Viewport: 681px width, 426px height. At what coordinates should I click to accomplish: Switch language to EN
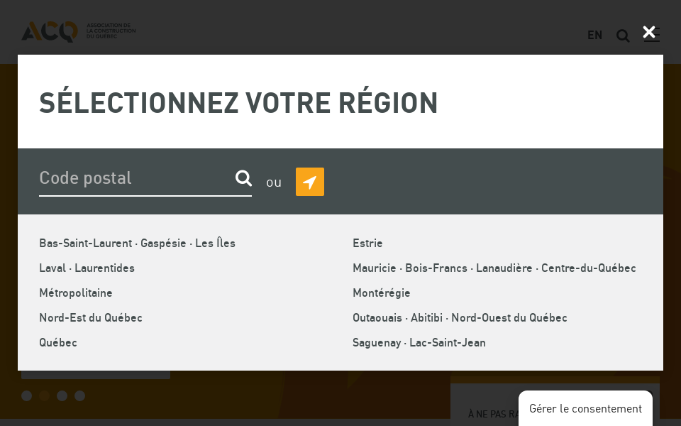594,35
